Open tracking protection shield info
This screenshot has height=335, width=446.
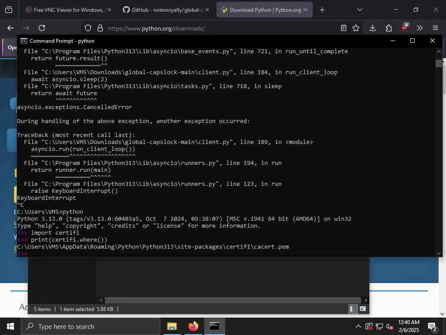[x=88, y=28]
